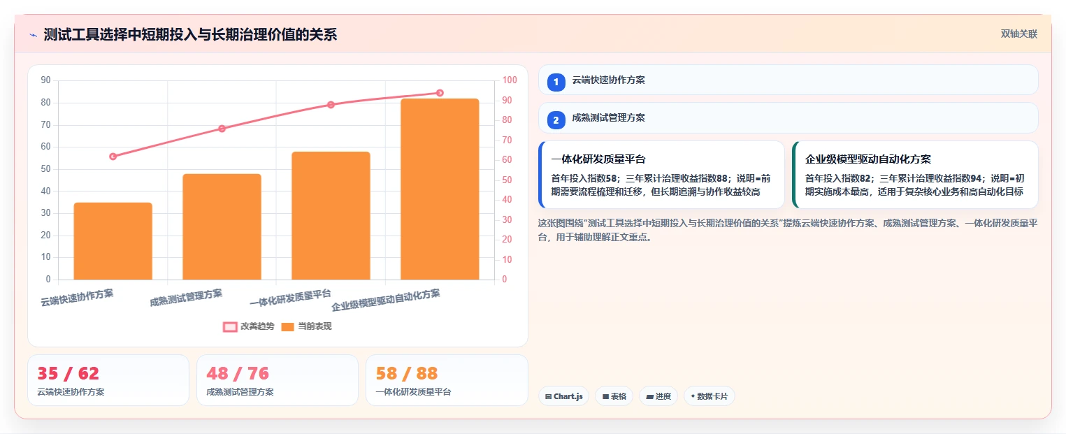
Task: Click the trend line point above 成熟测试管理方案
Action: (x=222, y=129)
